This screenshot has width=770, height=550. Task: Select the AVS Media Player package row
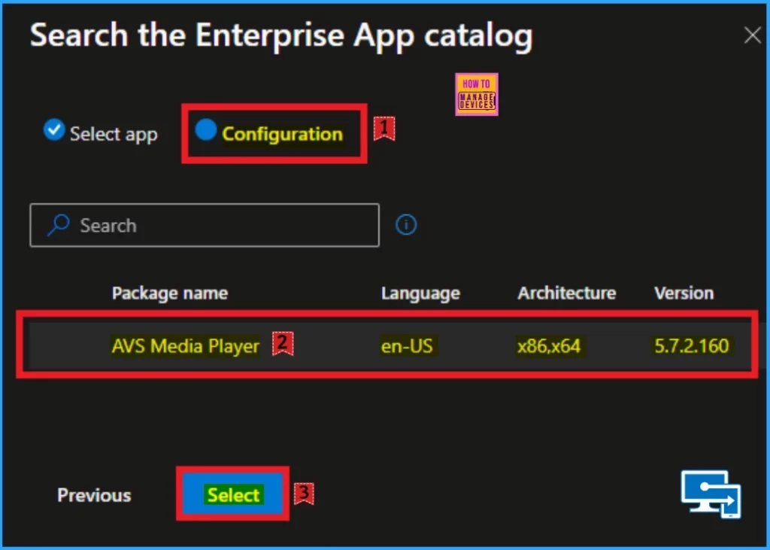click(390, 345)
